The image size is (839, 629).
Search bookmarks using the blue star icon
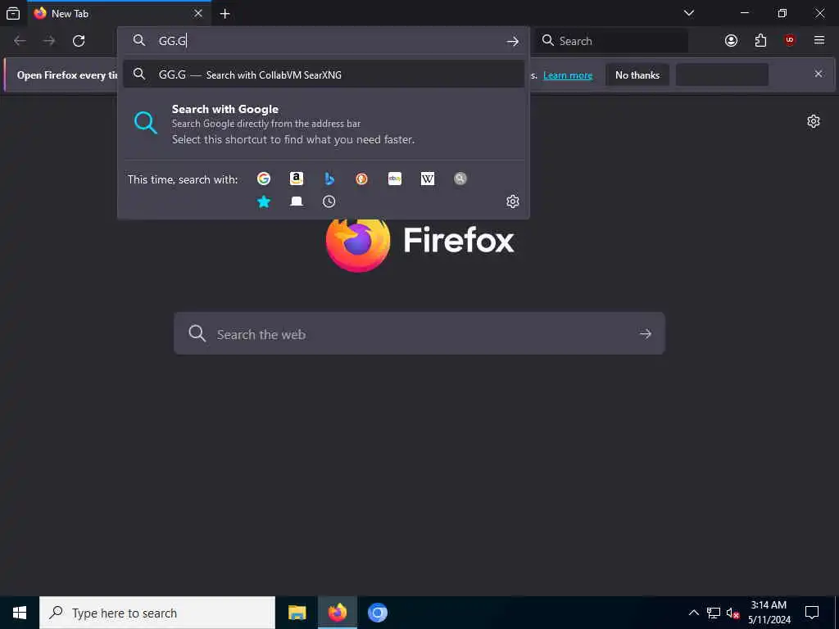point(263,201)
